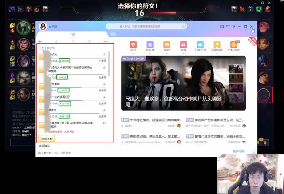The height and width of the screenshot is (194, 284).
Task: Click the download list scrollbar
Action: click(x=109, y=64)
